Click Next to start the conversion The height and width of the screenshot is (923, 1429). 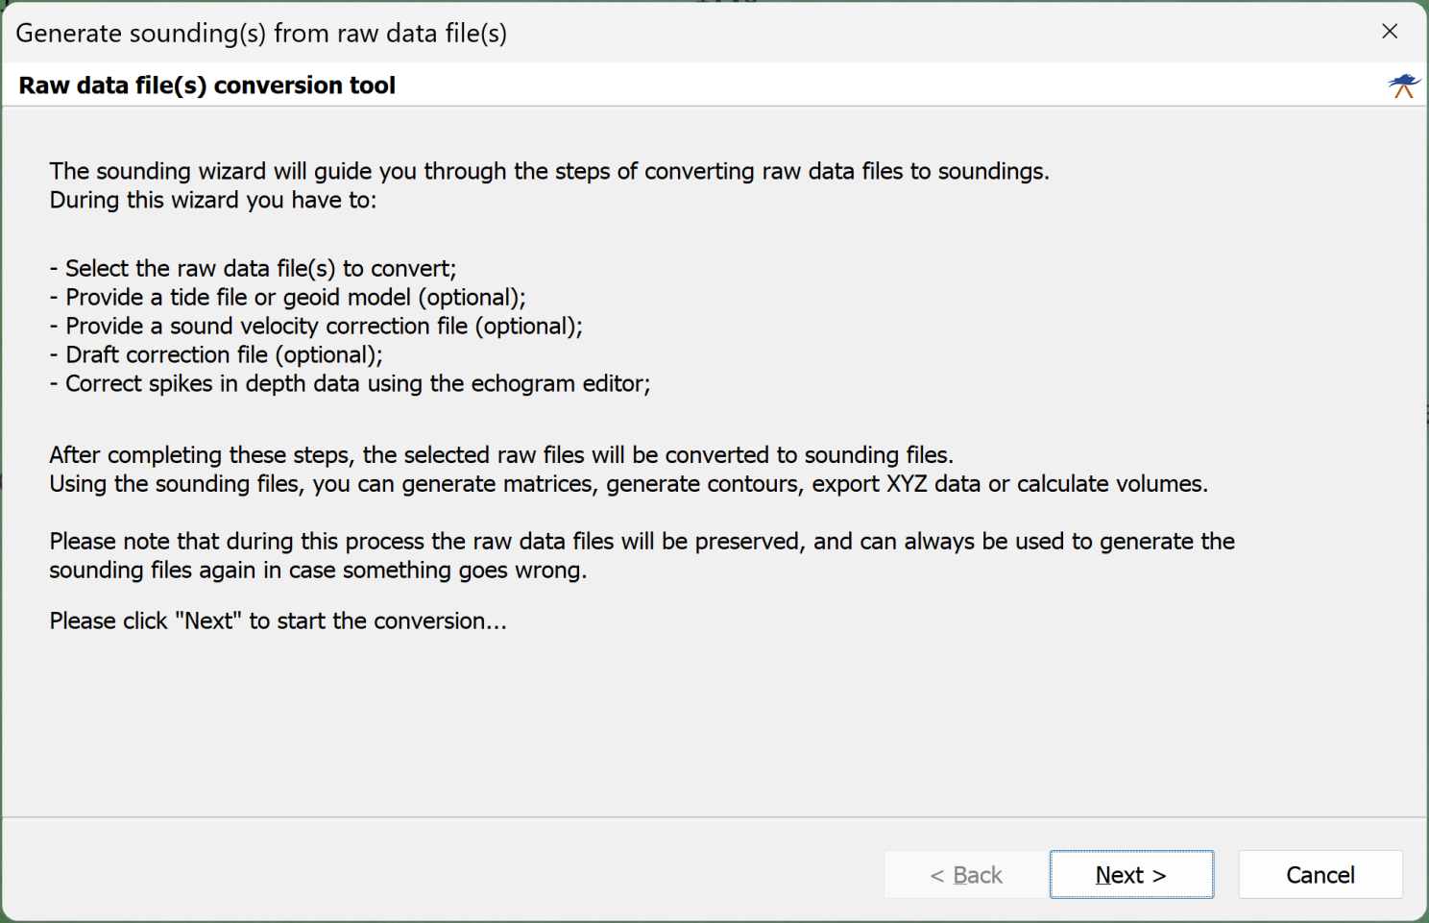coord(1131,874)
